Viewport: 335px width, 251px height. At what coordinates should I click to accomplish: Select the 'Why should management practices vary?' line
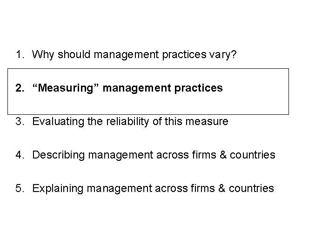(134, 55)
